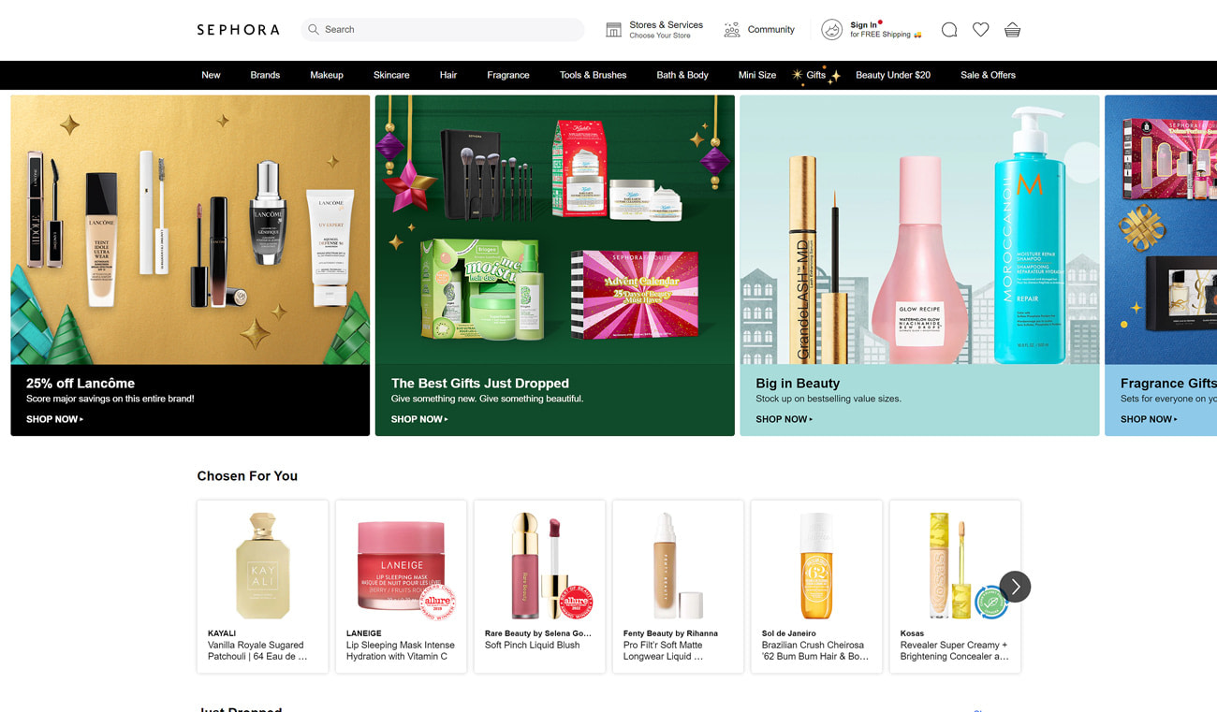1217x712 pixels.
Task: Open Kosas Revealer concealer product card
Action: [955, 587]
